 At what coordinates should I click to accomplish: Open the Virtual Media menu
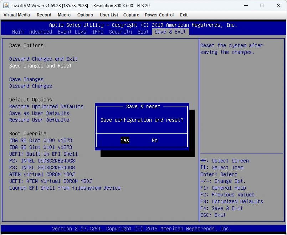tap(17, 15)
